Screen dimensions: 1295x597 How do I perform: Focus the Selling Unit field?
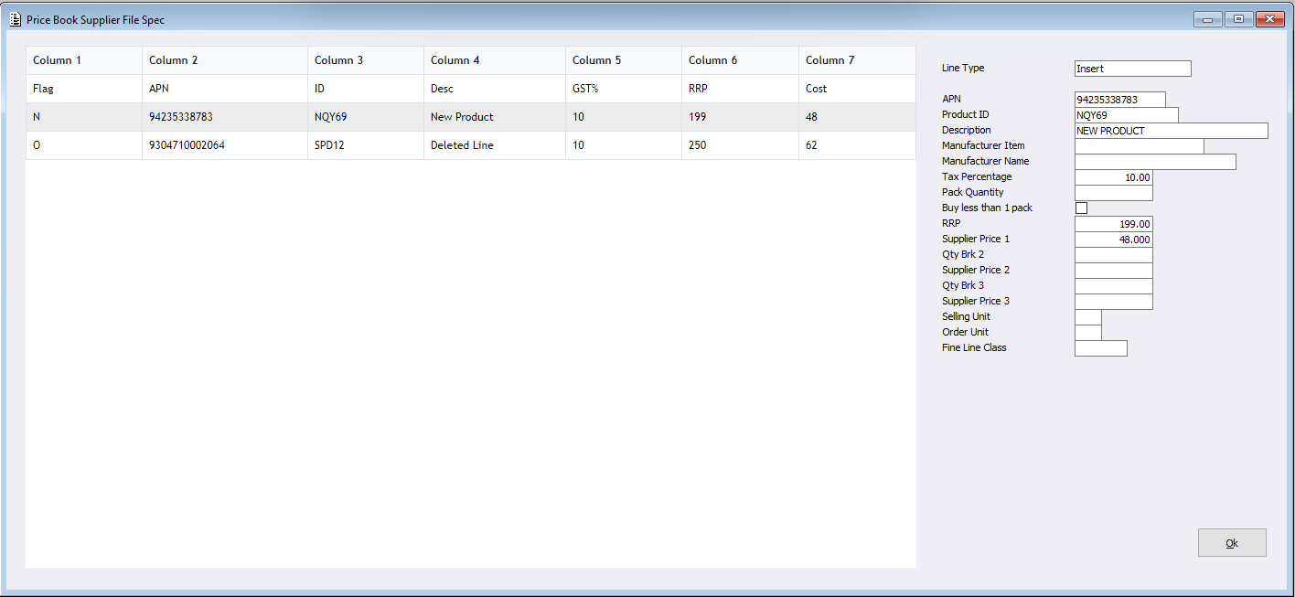1088,317
